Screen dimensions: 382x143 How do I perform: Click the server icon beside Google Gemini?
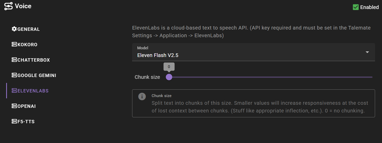point(14,75)
